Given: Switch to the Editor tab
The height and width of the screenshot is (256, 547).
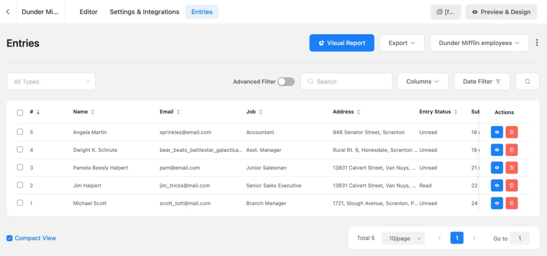Looking at the screenshot, I should [89, 12].
